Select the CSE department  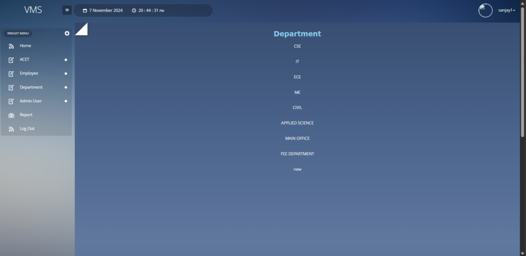click(297, 46)
